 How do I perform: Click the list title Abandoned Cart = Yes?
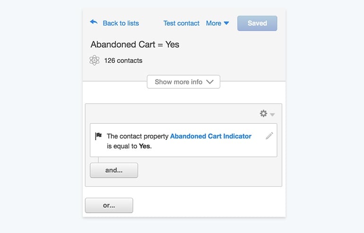coord(135,44)
